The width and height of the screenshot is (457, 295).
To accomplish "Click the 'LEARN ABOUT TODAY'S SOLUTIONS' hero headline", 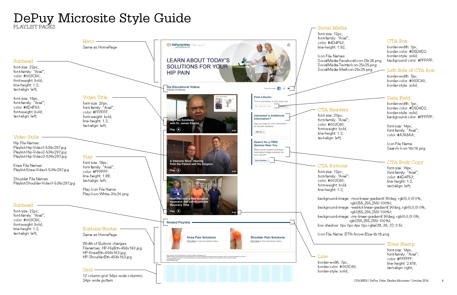I will 198,67.
